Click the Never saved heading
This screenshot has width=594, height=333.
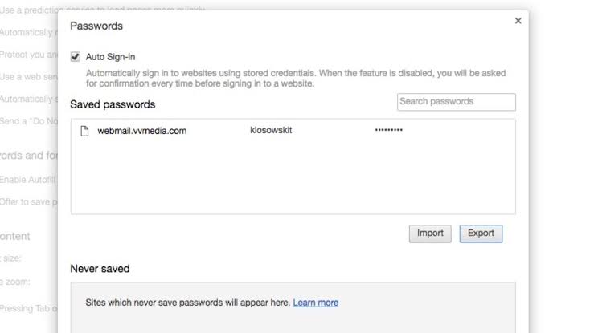click(x=100, y=268)
